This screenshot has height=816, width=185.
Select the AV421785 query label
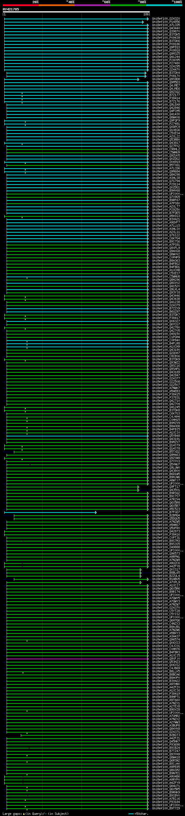[x=11, y=9]
